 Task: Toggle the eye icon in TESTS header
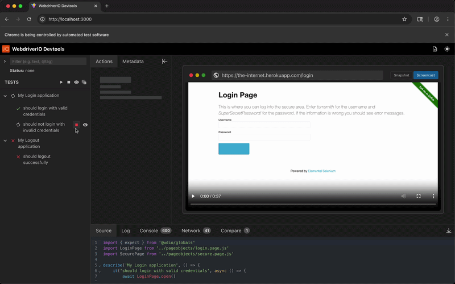(x=76, y=82)
